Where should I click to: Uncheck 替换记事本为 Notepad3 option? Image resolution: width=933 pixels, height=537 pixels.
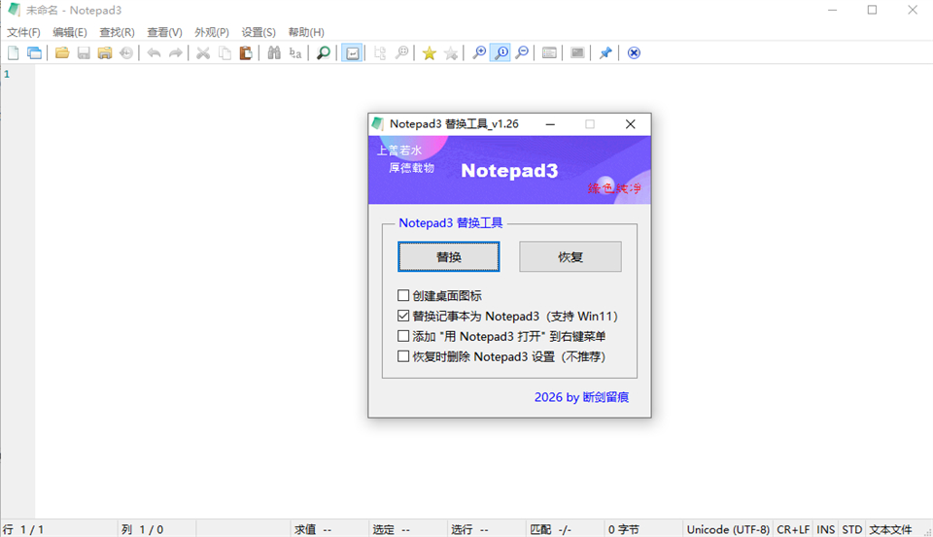tap(403, 317)
